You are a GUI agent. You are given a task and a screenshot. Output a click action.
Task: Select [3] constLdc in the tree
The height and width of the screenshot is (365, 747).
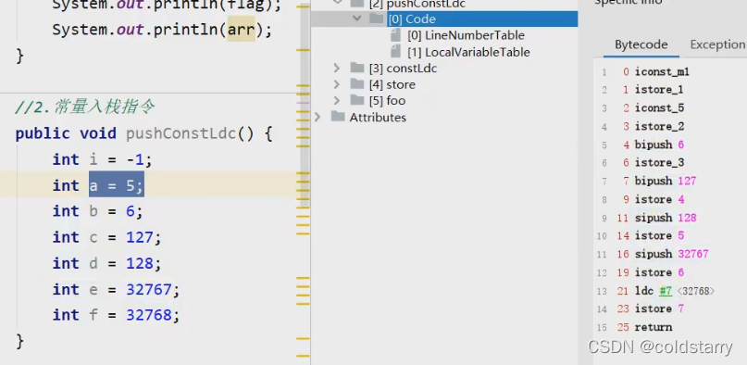tap(403, 69)
